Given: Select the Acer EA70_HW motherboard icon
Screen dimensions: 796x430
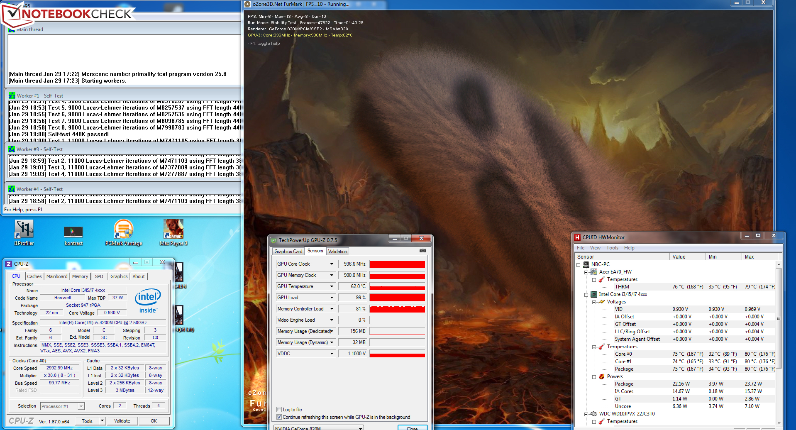Looking at the screenshot, I should [x=594, y=272].
